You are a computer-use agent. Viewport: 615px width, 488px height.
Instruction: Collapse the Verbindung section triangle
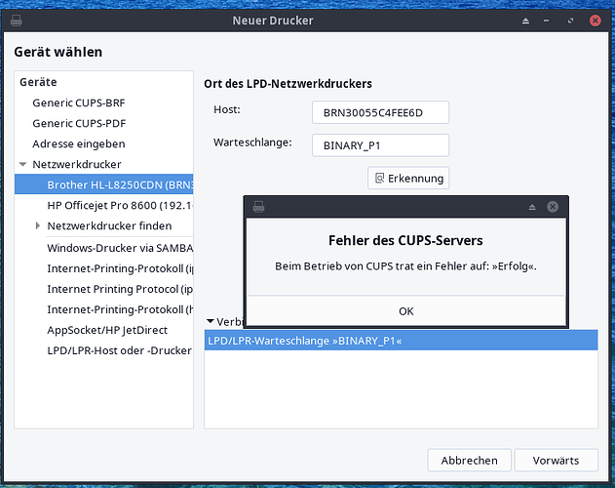211,321
